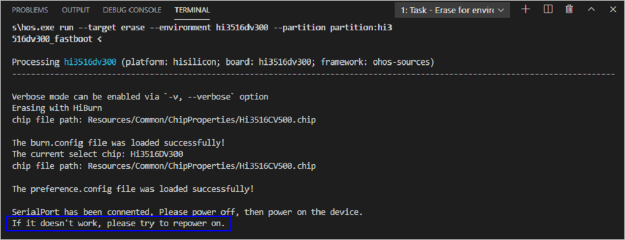Click 'The current select chip: Hi3516DV300' line

point(98,154)
